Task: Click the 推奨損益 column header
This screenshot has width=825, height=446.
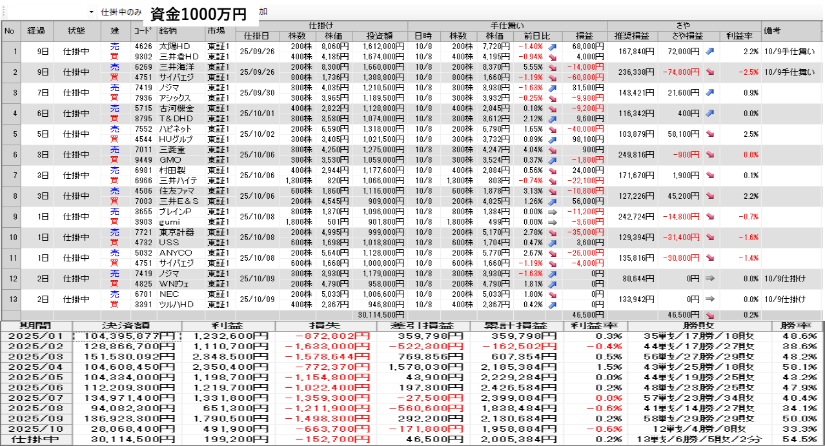Action: (633, 35)
